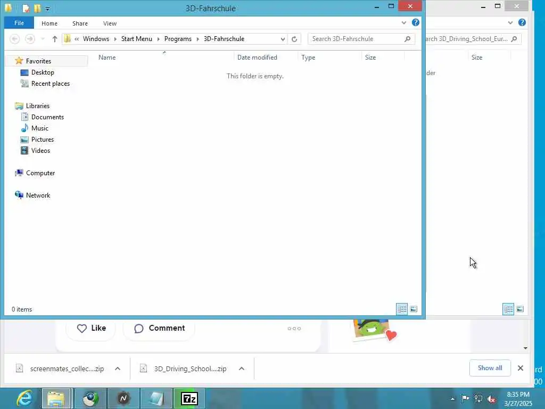This screenshot has height=409, width=545.
Task: Close the downloads bar
Action: tap(521, 368)
